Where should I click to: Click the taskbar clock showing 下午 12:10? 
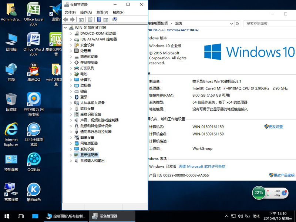click(278, 216)
